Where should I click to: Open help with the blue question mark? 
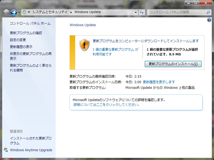click(209, 20)
